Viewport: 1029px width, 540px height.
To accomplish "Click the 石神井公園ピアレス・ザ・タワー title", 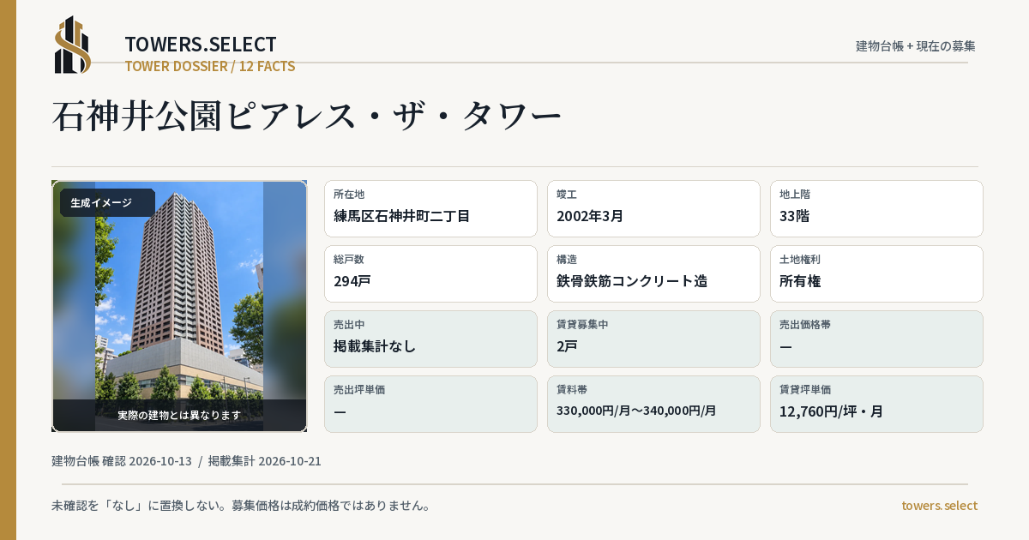I will (x=306, y=117).
